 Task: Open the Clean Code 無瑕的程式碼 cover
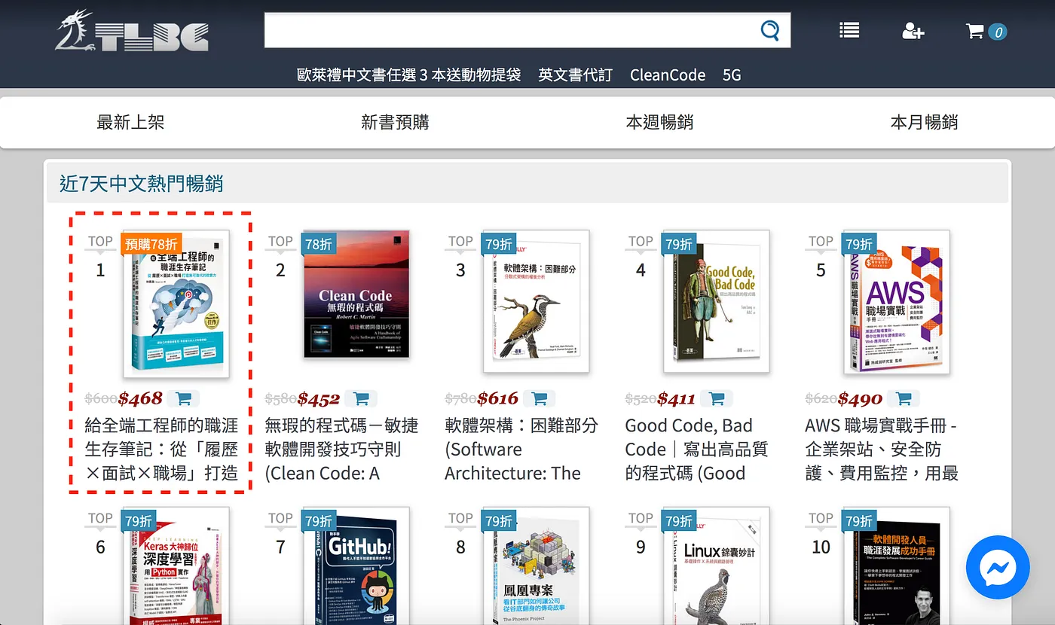pyautogui.click(x=356, y=294)
